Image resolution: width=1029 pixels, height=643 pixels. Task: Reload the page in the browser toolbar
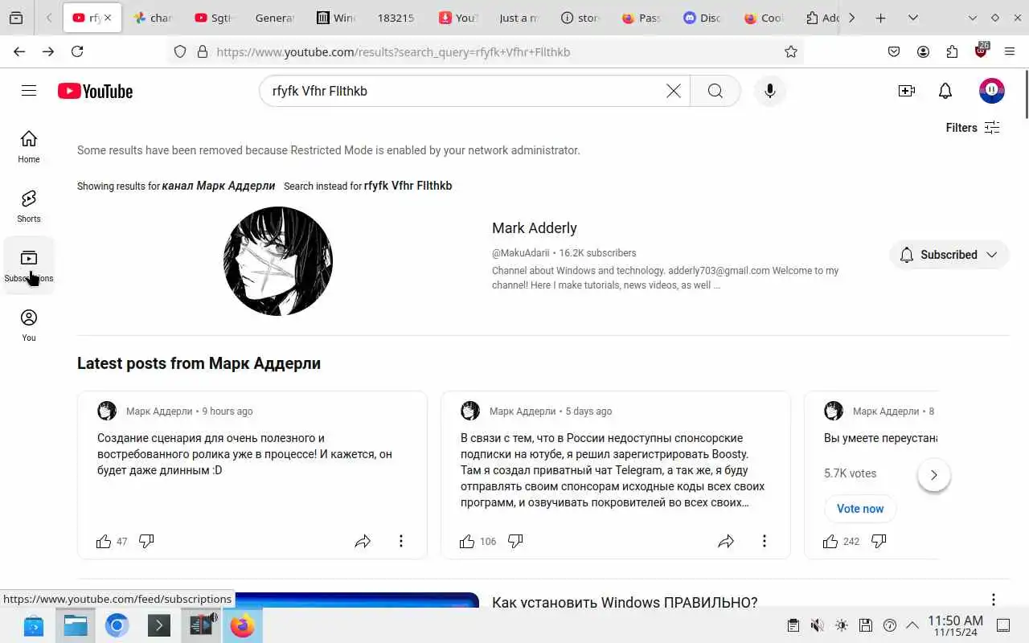tap(77, 51)
